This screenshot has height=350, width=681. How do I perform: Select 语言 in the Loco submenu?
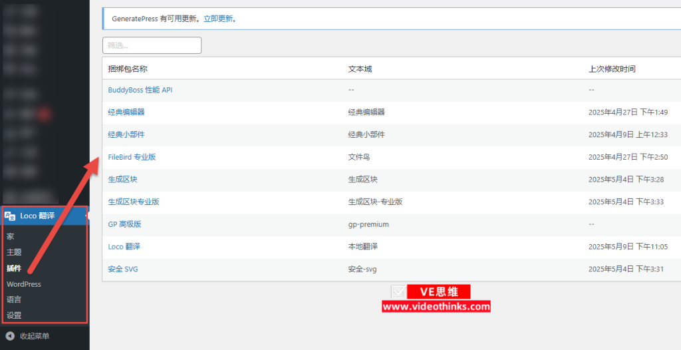(14, 299)
